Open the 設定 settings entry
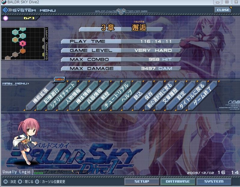 [181, 96]
